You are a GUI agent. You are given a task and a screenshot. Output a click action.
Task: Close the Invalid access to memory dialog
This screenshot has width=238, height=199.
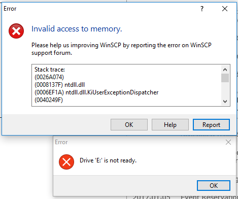tap(225, 9)
